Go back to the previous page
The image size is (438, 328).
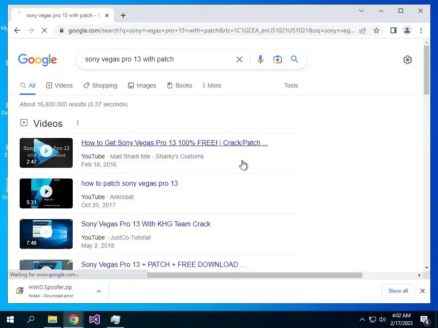17,30
